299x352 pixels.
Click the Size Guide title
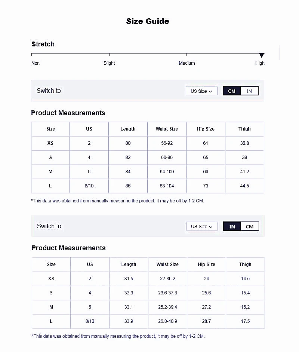[148, 21]
